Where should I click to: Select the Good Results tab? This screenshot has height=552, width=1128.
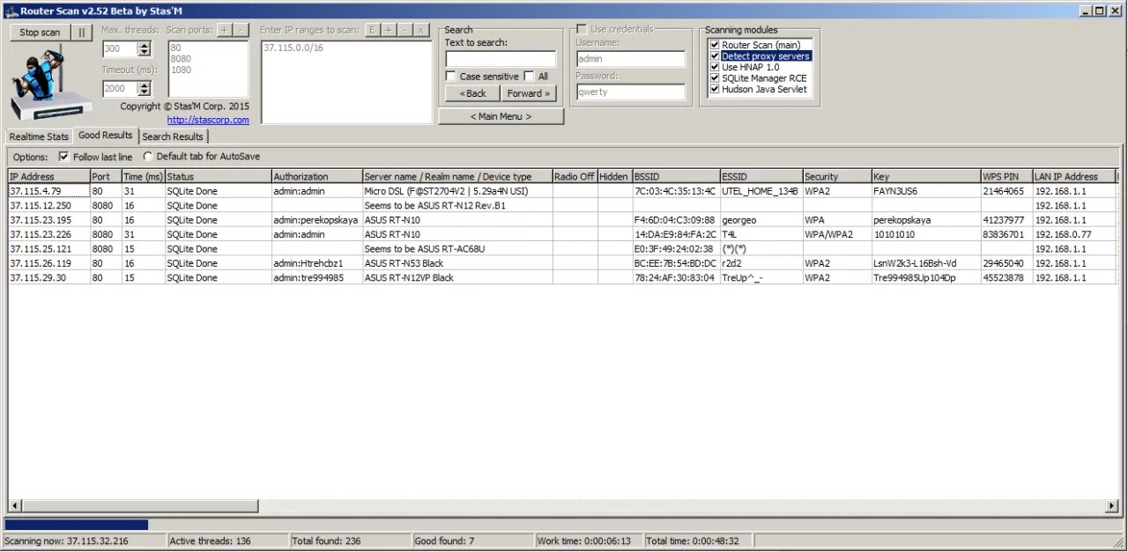[x=105, y=136]
